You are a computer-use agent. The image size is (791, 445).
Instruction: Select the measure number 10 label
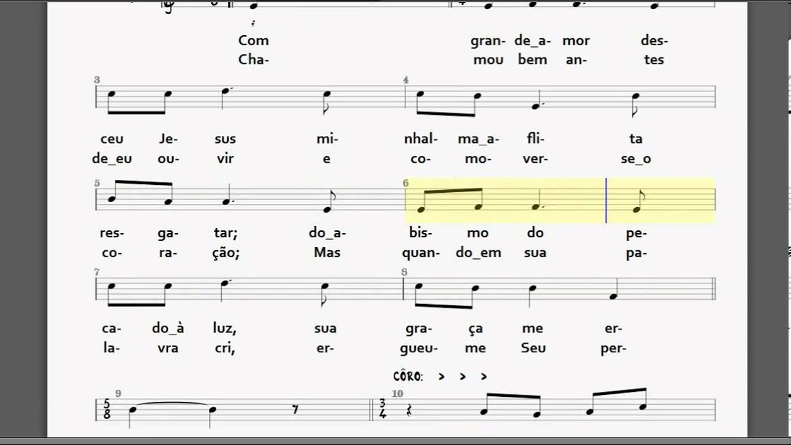397,394
